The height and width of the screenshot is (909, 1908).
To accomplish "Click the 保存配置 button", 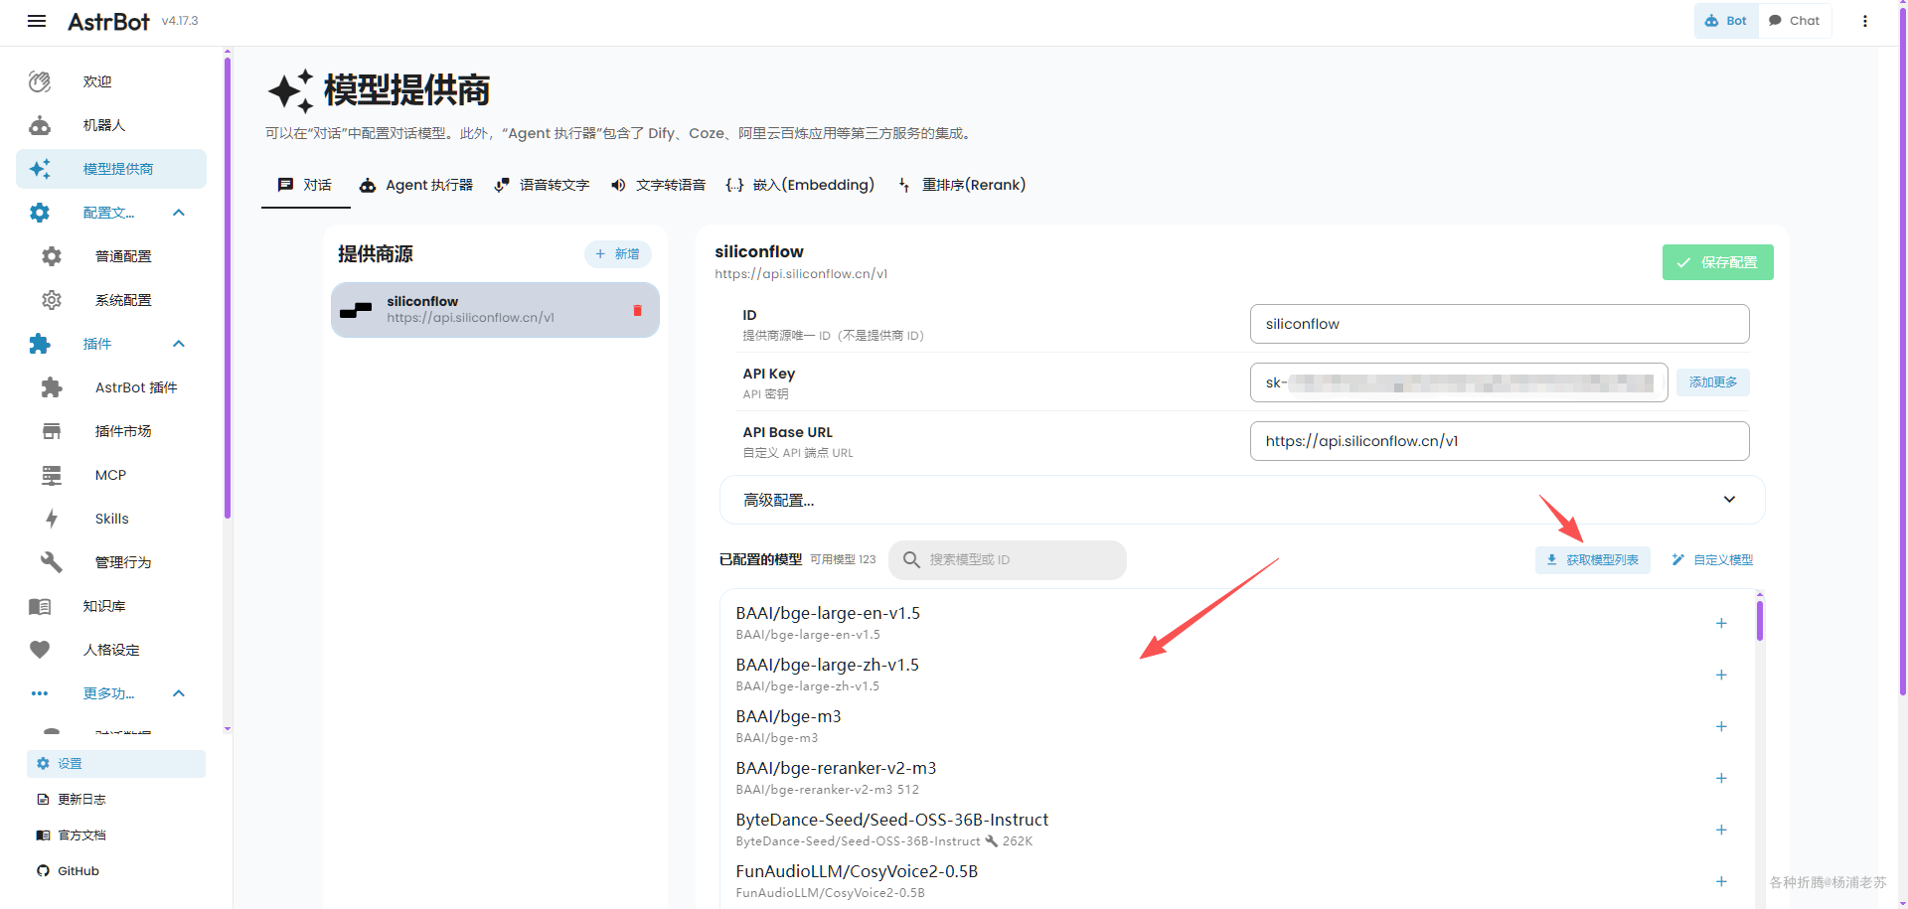I will point(1717,262).
